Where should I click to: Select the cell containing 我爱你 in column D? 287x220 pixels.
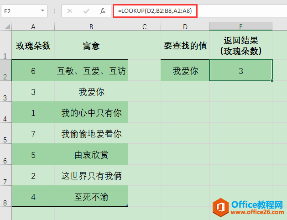185,71
